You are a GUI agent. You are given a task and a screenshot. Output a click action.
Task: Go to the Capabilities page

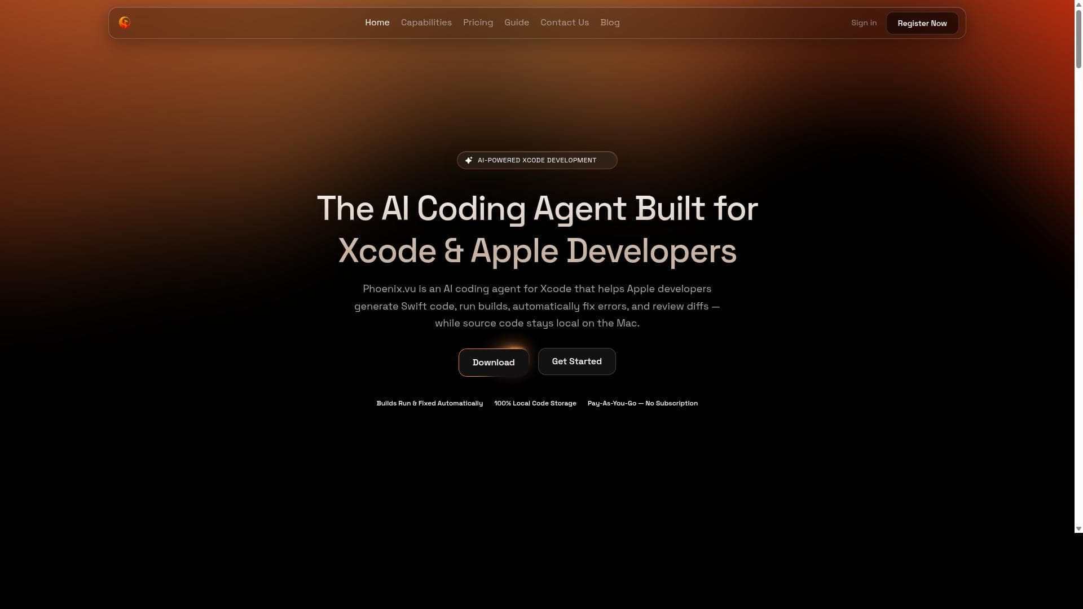point(426,23)
